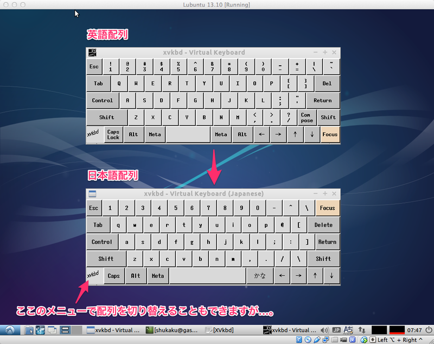Click the up arrow key on English keyboard

pos(295,135)
